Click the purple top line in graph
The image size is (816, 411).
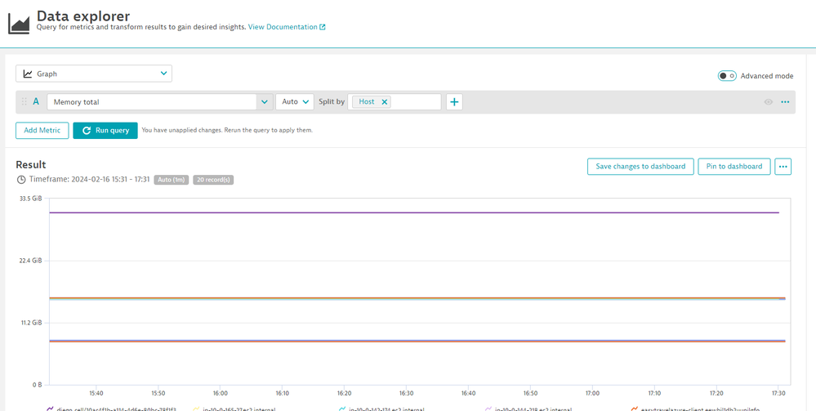point(408,212)
